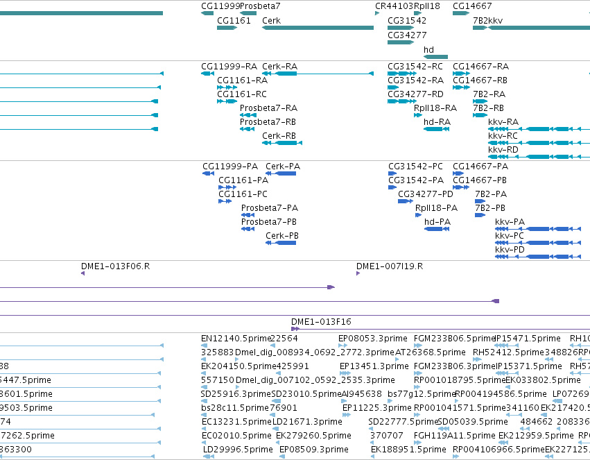Click the CG31542-RA transcript
The image size is (590, 460).
[x=393, y=87]
